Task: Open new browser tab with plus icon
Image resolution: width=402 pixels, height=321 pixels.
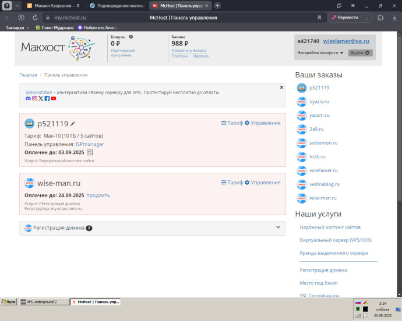Action: pyautogui.click(x=217, y=6)
